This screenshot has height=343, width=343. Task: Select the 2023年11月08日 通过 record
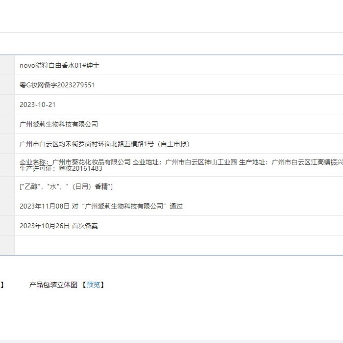tap(101, 206)
